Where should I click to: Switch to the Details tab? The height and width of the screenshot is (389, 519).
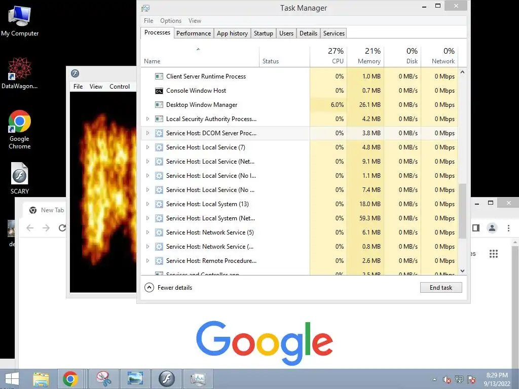click(x=309, y=33)
